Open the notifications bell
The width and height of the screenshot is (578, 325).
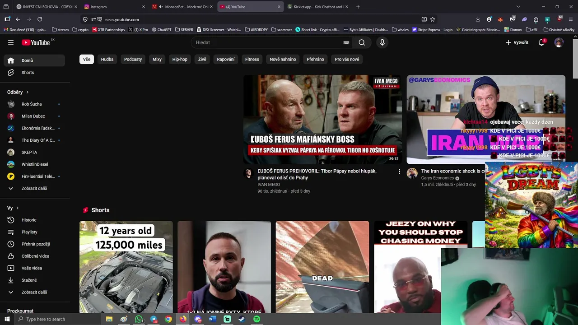[541, 42]
